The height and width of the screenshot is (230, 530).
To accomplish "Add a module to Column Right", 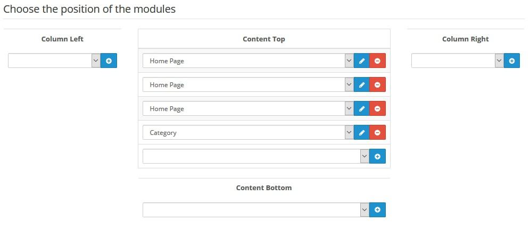I will click(x=512, y=61).
